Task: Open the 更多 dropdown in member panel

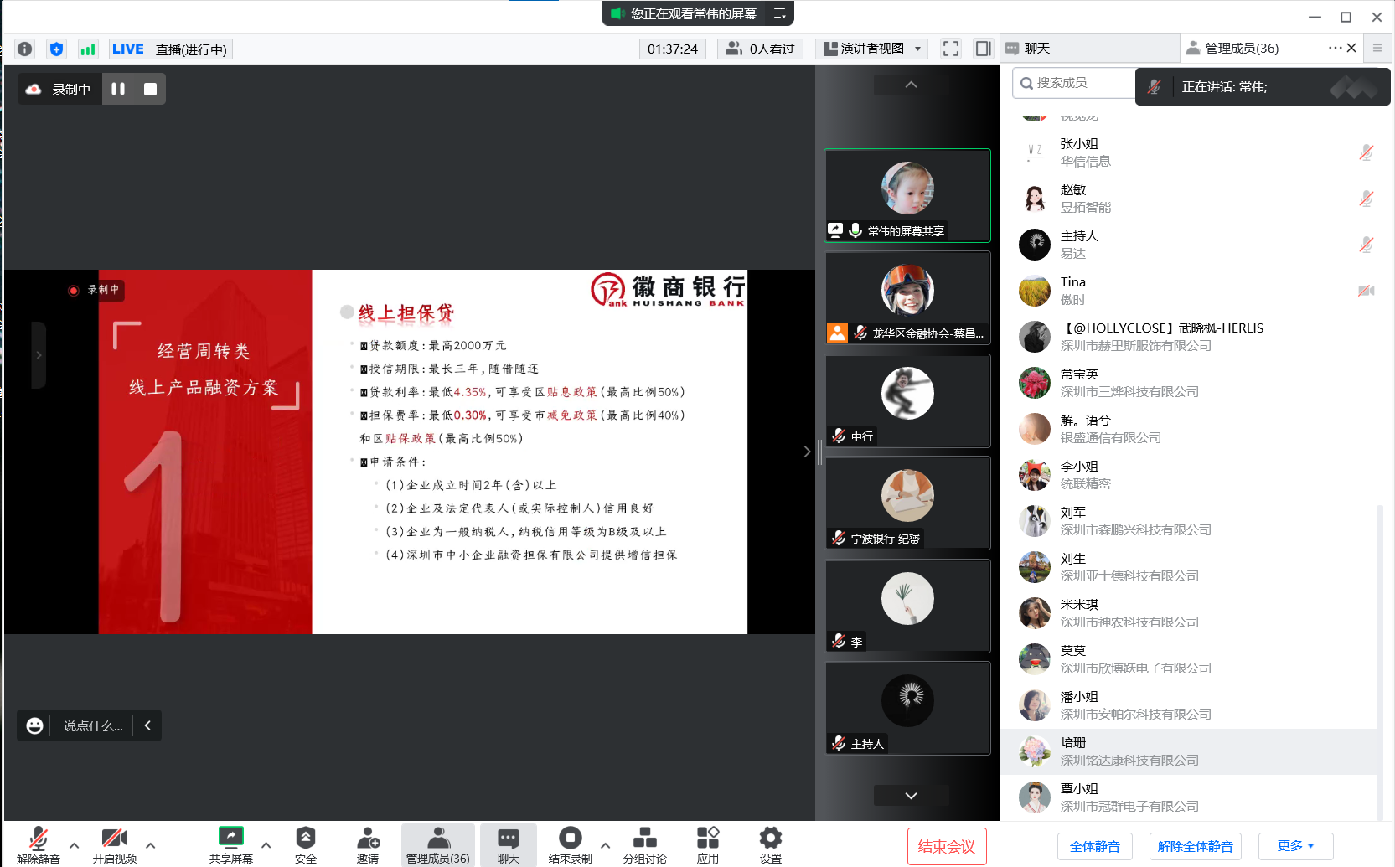Action: tap(1295, 846)
